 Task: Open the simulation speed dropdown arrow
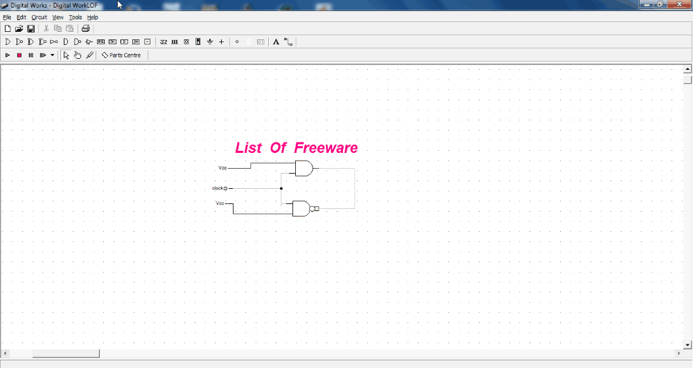(x=52, y=55)
